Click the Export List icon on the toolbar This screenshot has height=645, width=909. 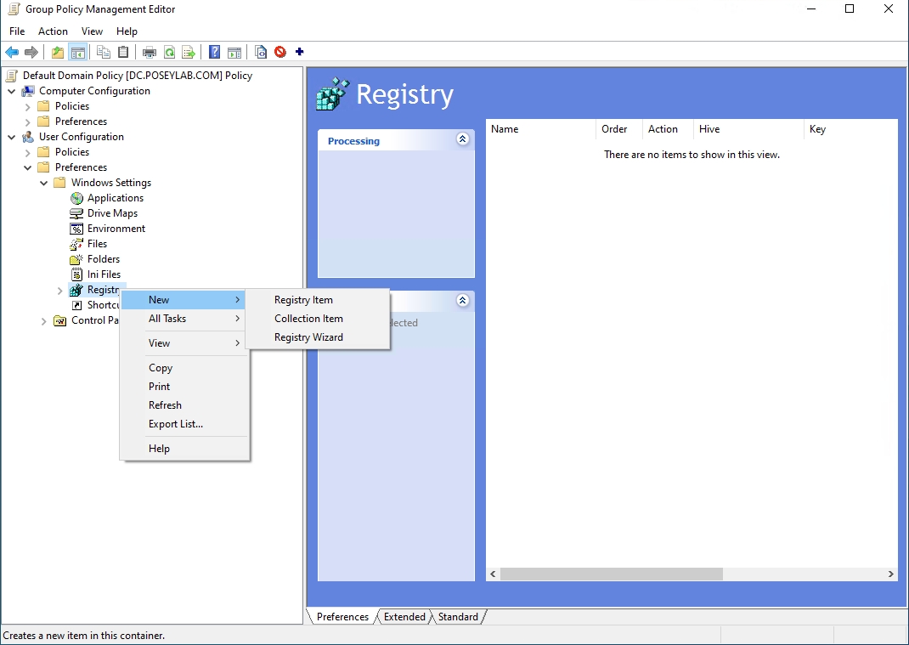tap(188, 52)
